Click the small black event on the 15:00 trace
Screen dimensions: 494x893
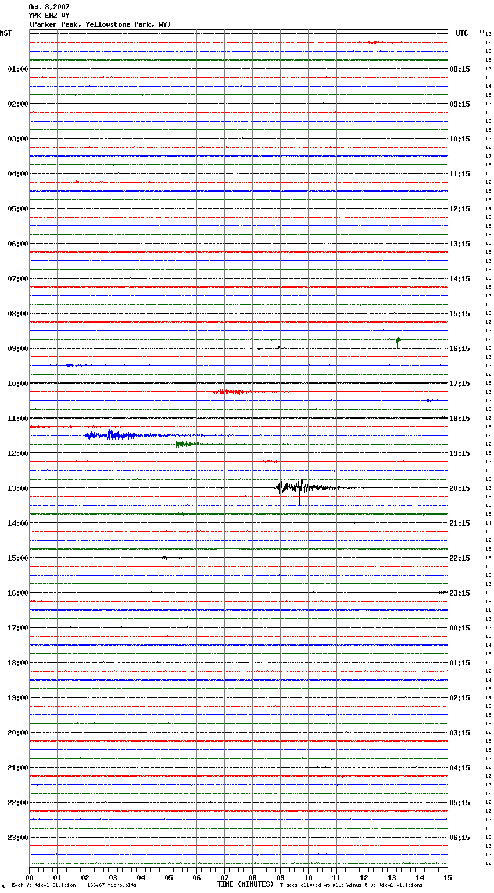(x=164, y=558)
